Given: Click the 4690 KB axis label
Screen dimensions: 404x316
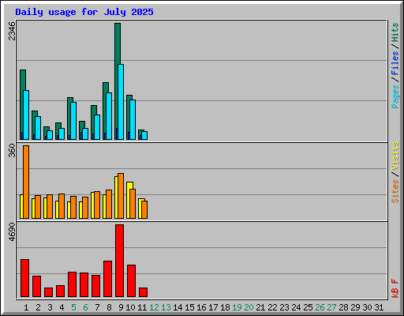Looking at the screenshot, I should point(12,232).
